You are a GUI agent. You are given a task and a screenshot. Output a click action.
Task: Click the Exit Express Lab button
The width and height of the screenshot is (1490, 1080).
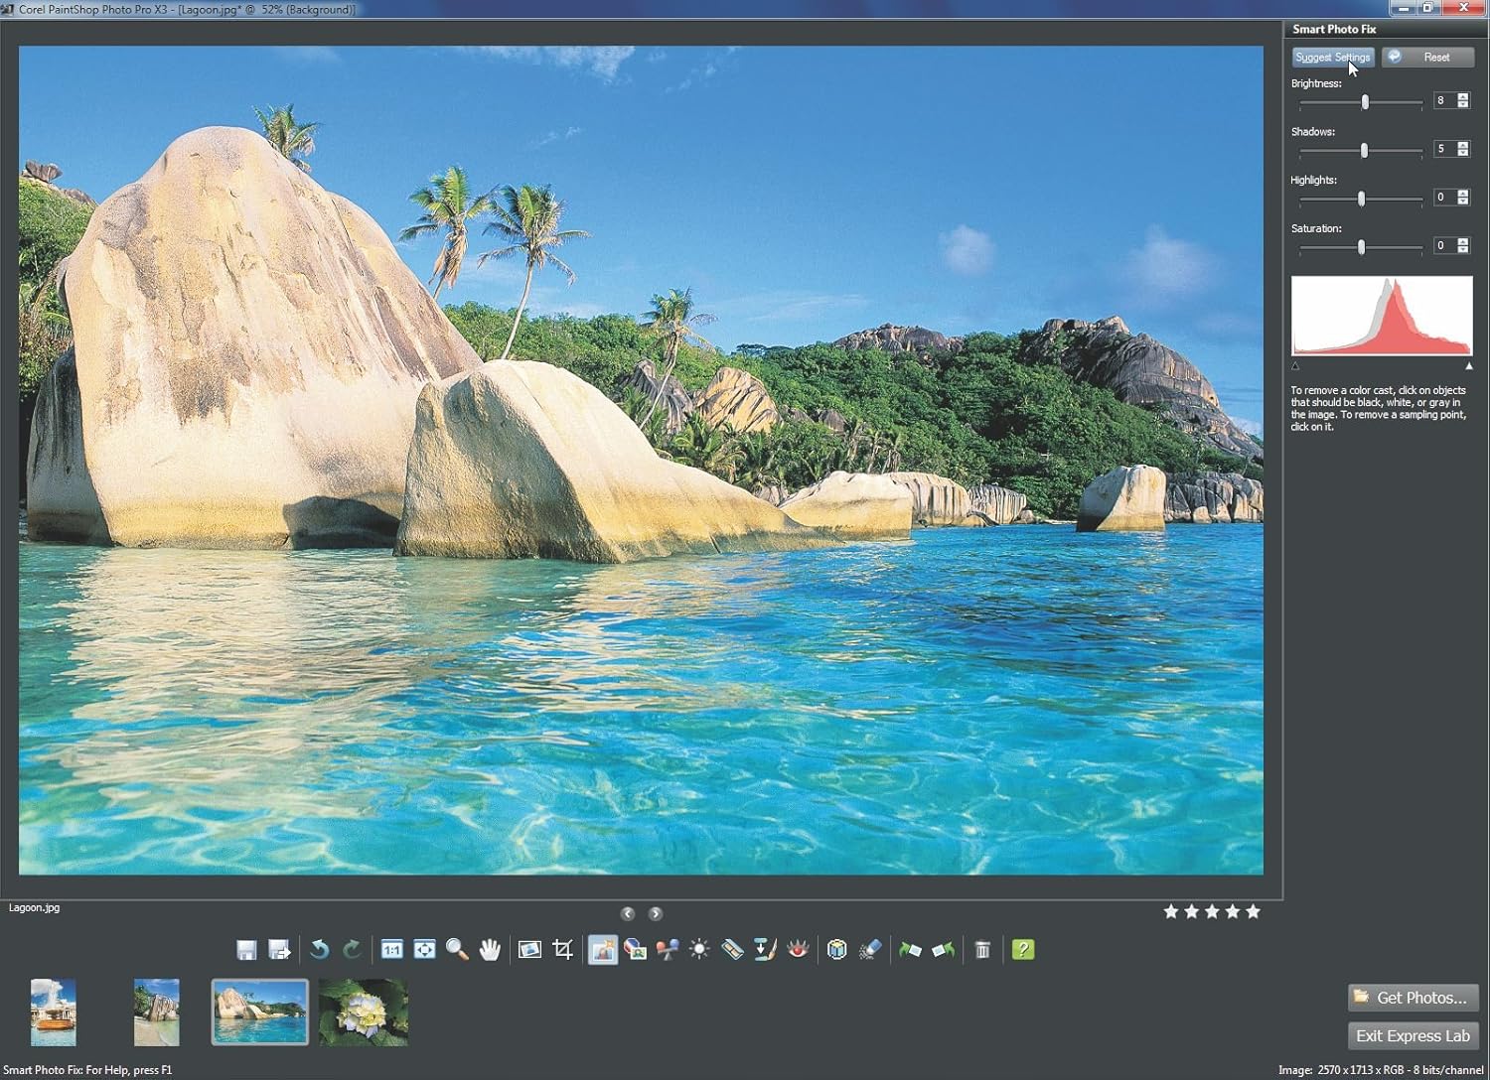tap(1413, 1036)
